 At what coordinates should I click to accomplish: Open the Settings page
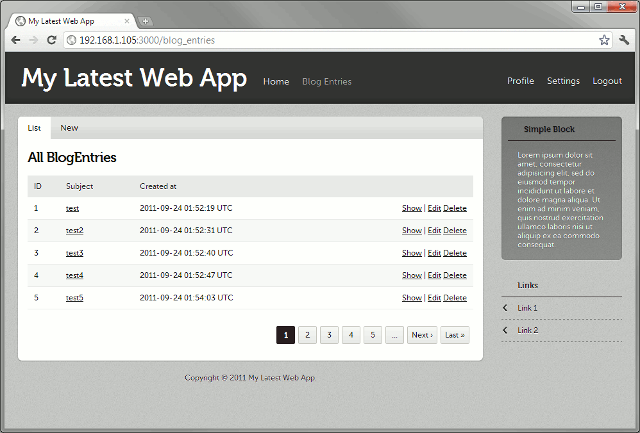tap(563, 81)
